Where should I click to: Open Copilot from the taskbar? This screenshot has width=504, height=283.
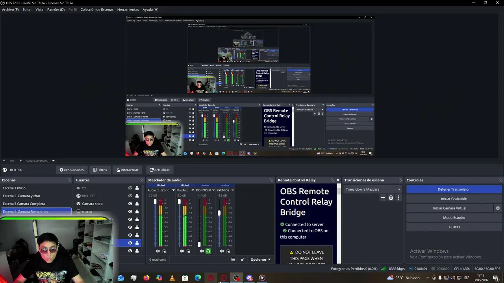pos(159,278)
